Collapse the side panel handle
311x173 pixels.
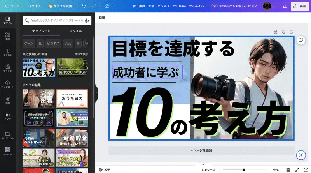click(96, 93)
